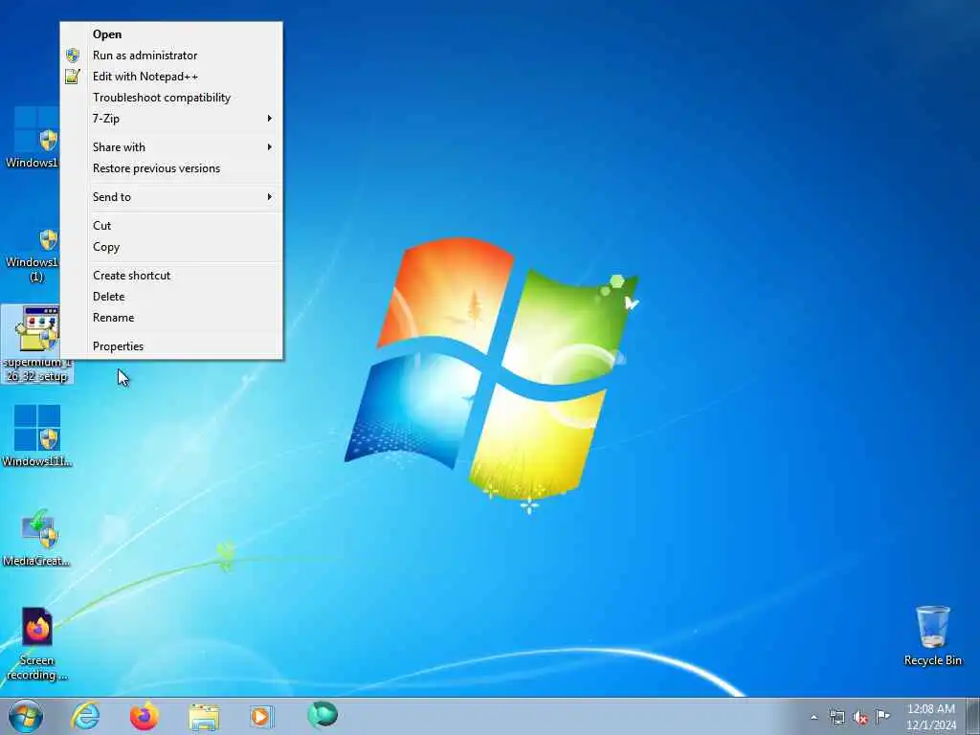Select Troubleshoot compatibility
The height and width of the screenshot is (735, 980).
tap(171, 98)
